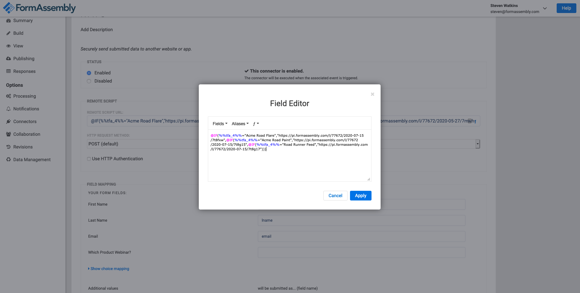
Task: Open Responses in the sidebar
Action: tap(25, 71)
